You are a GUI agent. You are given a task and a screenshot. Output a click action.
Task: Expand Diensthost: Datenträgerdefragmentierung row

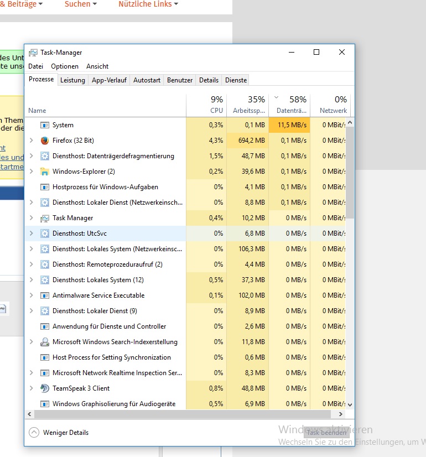point(32,156)
